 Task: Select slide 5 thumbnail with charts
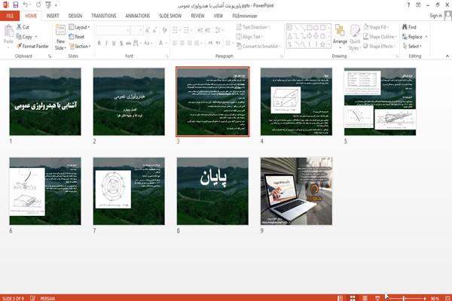tap(380, 102)
